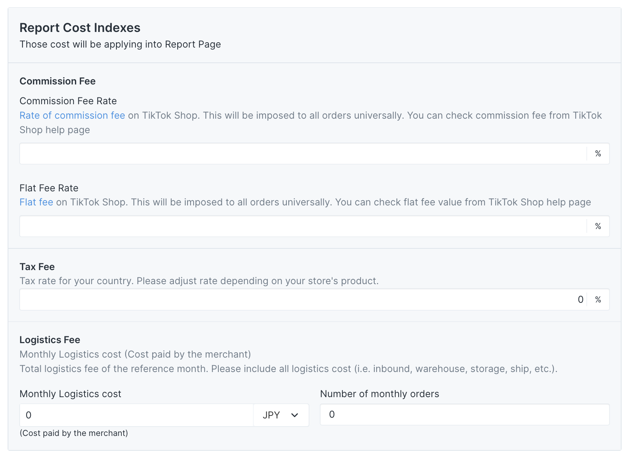Open the JPY currency dropdown

point(281,415)
